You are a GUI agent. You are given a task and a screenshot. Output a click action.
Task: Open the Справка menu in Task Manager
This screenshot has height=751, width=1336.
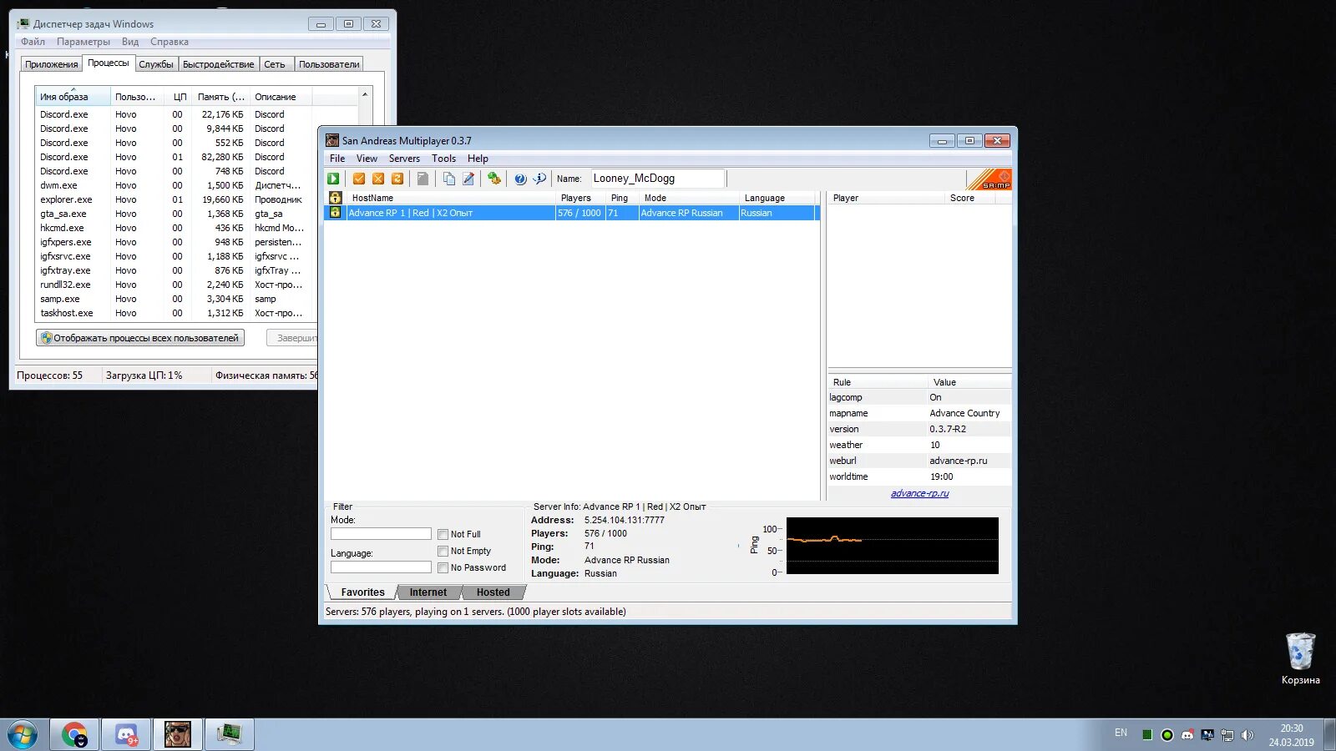coord(170,42)
